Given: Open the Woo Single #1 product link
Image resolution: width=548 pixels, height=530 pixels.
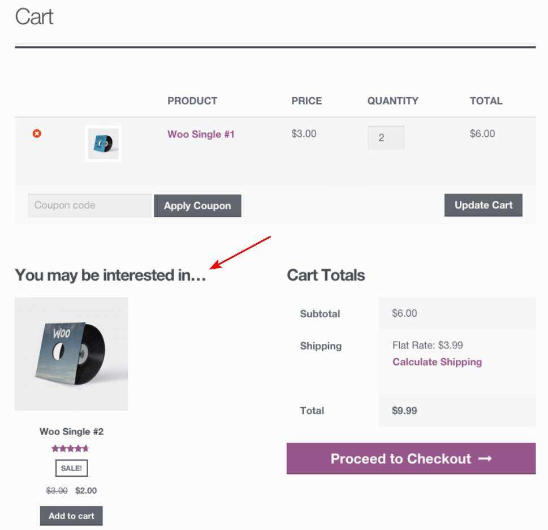Looking at the screenshot, I should tap(201, 135).
